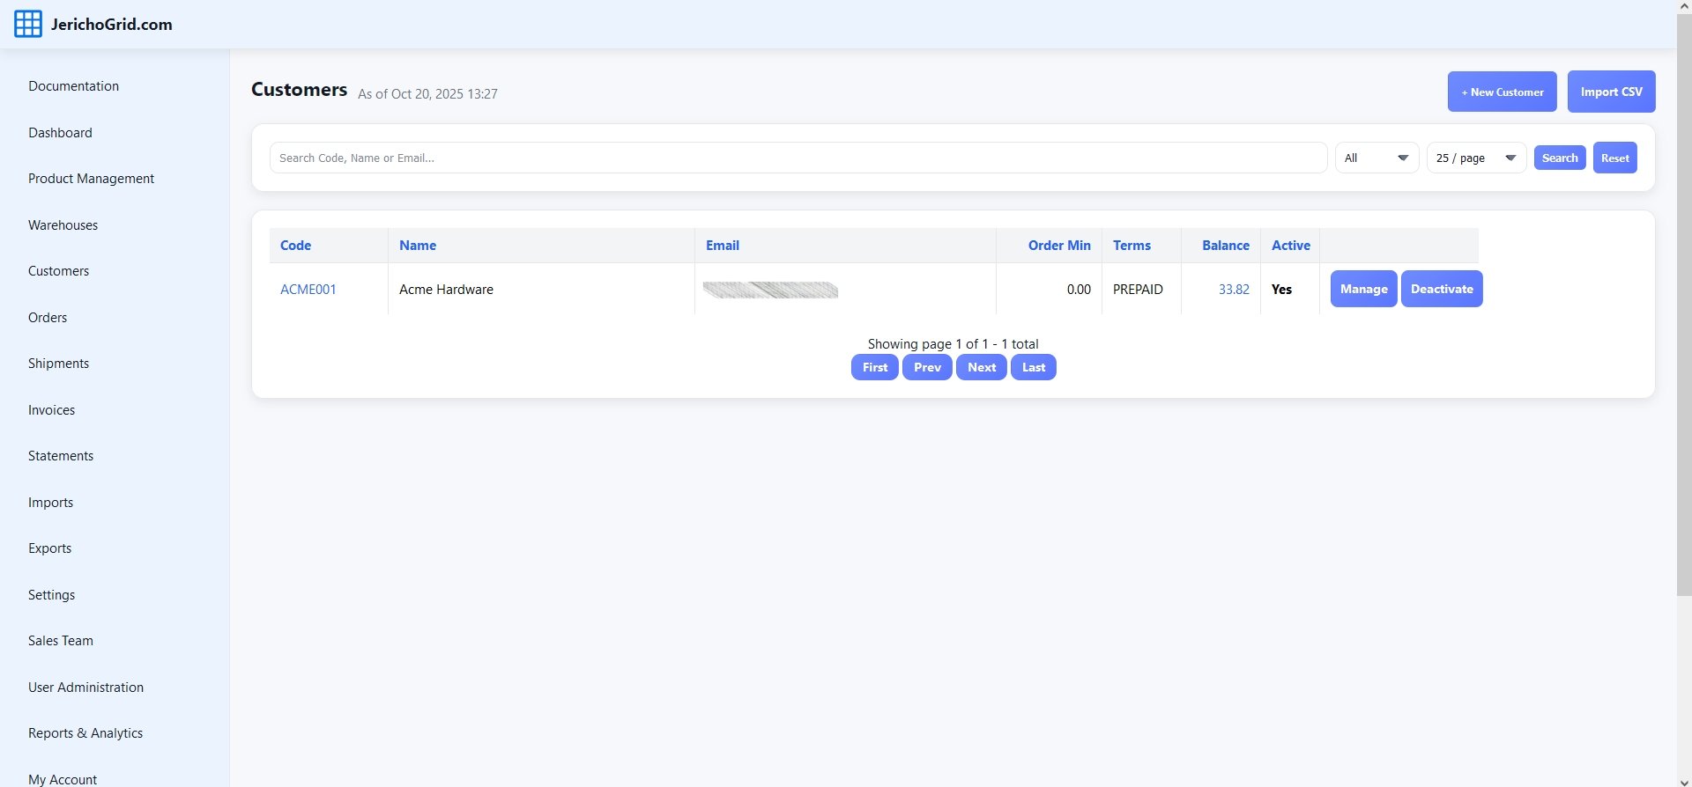Viewport: 1692px width, 787px height.
Task: Jump to the Last page
Action: coord(1033,367)
